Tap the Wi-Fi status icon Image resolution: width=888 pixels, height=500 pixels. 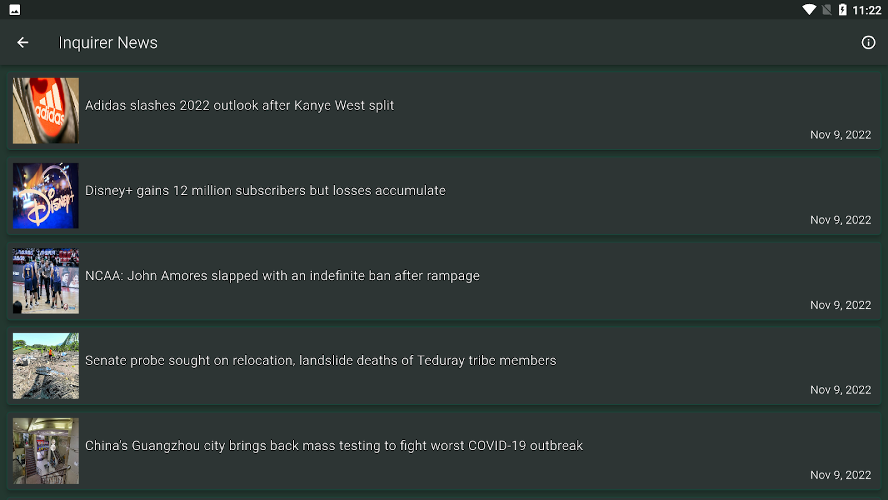[809, 10]
